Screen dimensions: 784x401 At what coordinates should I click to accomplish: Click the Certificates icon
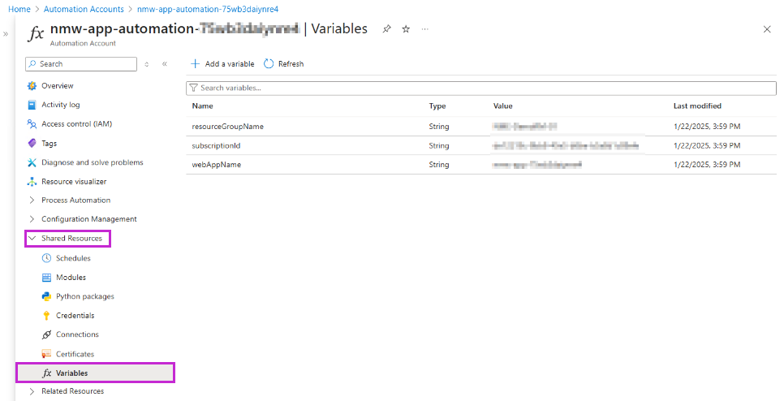tap(46, 354)
